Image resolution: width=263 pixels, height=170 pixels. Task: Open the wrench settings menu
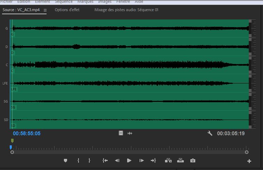point(210,133)
